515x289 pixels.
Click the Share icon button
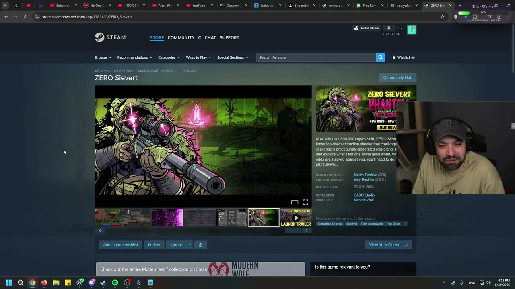(200, 245)
